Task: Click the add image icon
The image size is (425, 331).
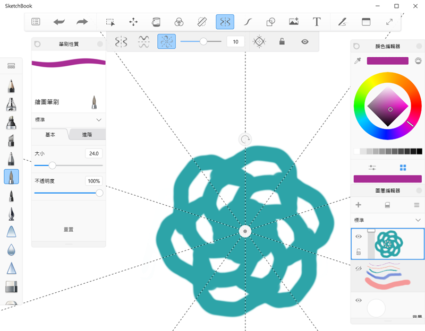Action: pyautogui.click(x=294, y=22)
